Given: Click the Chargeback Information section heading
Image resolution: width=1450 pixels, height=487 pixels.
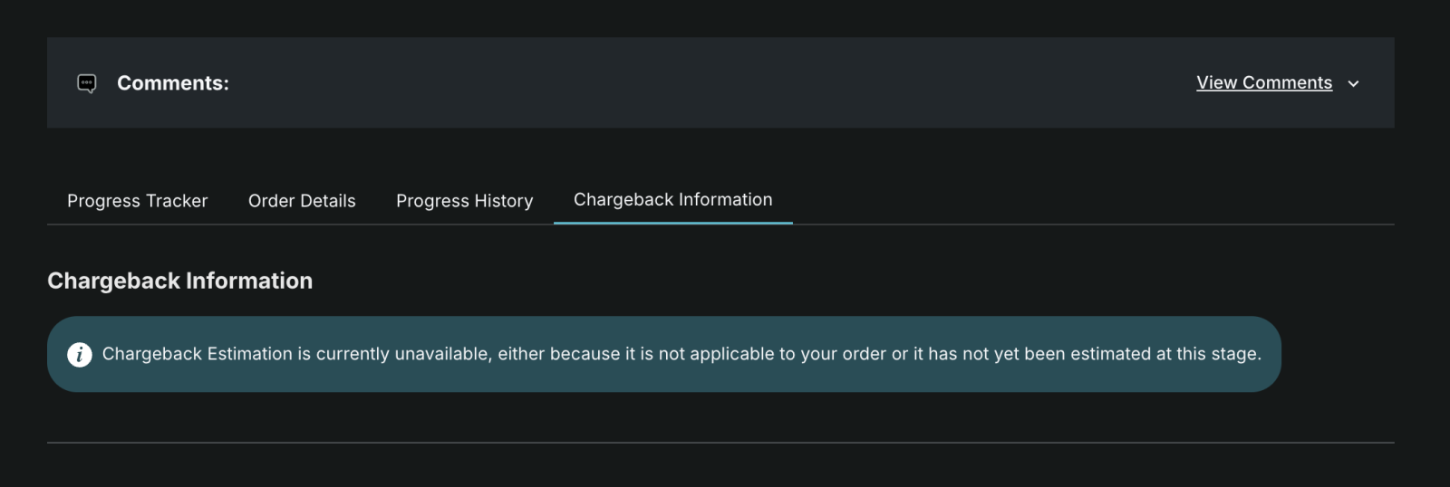Looking at the screenshot, I should click(179, 281).
